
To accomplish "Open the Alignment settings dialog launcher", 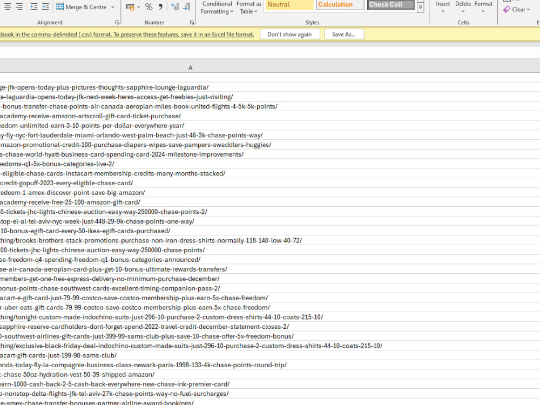I will tap(117, 22).
